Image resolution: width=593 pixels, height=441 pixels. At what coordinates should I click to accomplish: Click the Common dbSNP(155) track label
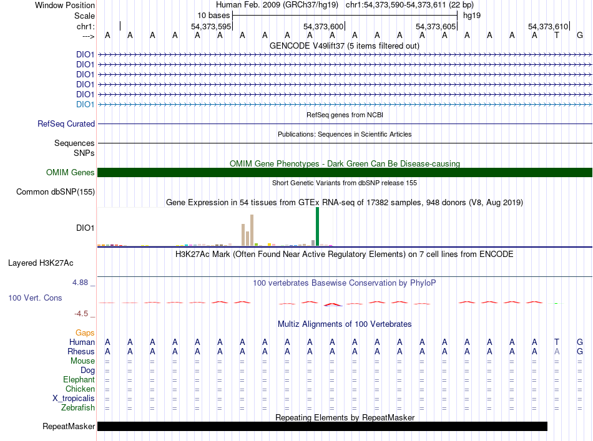[55, 192]
